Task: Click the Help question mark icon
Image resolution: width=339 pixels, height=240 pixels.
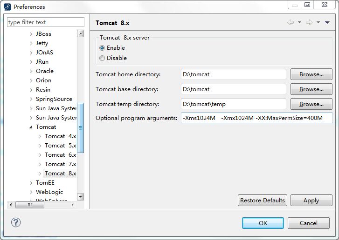Action: tap(16, 222)
